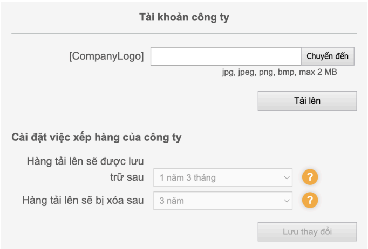The height and width of the screenshot is (249, 368).
Task: Click the Lưu thay đổi save button
Action: (307, 232)
